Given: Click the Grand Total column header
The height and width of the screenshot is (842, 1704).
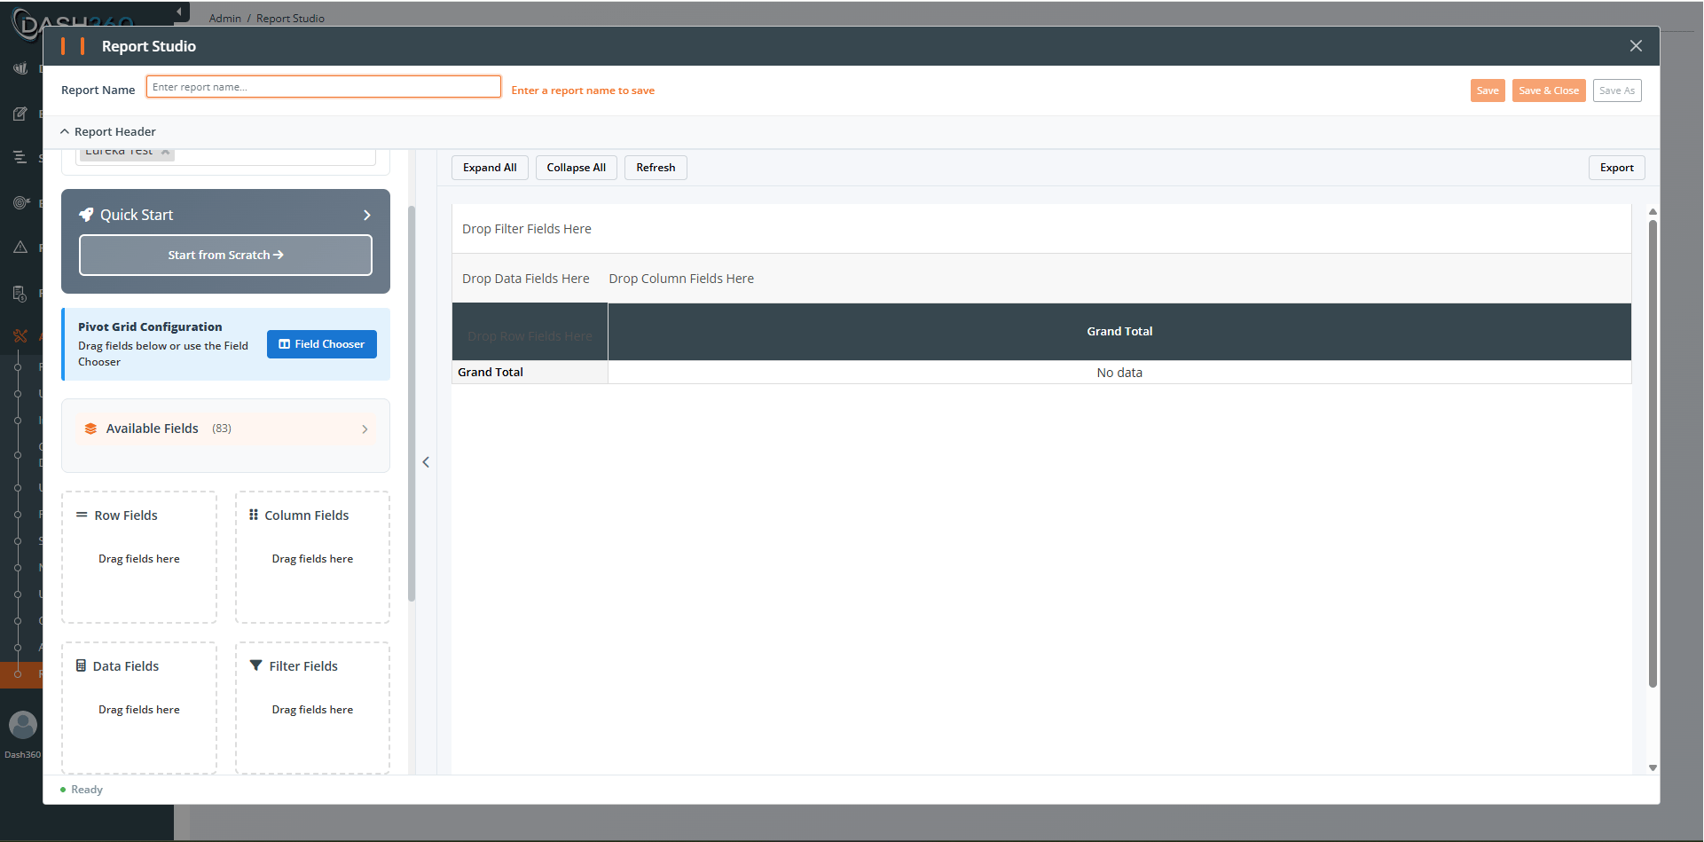Looking at the screenshot, I should coord(1119,331).
